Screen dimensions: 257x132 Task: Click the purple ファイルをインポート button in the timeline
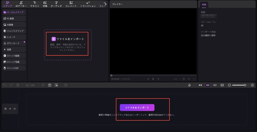(137, 108)
